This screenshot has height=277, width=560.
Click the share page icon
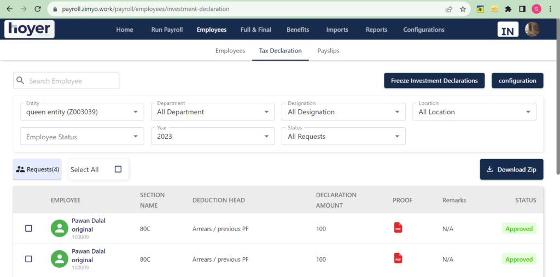449,9
